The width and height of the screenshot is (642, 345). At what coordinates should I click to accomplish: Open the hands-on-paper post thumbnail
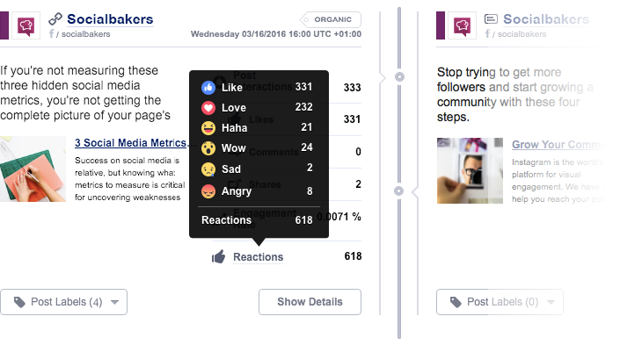coord(33,169)
